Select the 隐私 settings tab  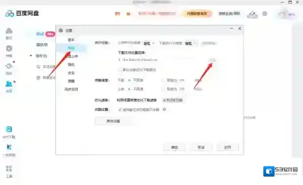click(x=71, y=64)
